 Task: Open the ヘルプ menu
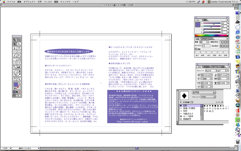coord(76,2)
